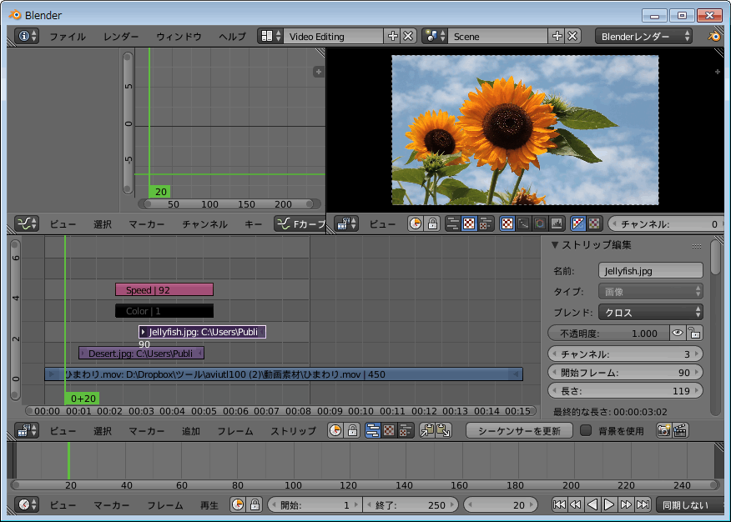The width and height of the screenshot is (731, 522).
Task: Open the timeline editor type selector
Action: click(26, 504)
